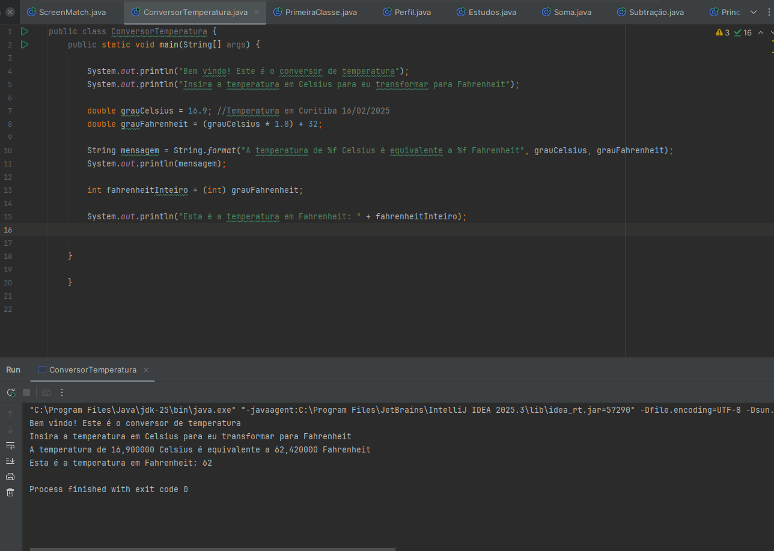Screen dimensions: 774x551
Task: Jump to previous highlighted error arrow
Action: tap(761, 32)
